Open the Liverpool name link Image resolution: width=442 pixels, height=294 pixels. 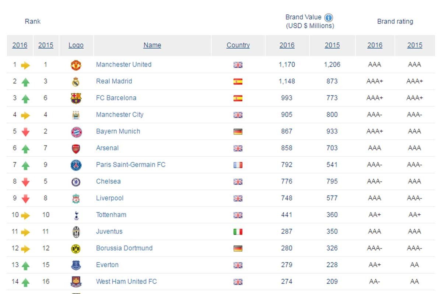110,198
